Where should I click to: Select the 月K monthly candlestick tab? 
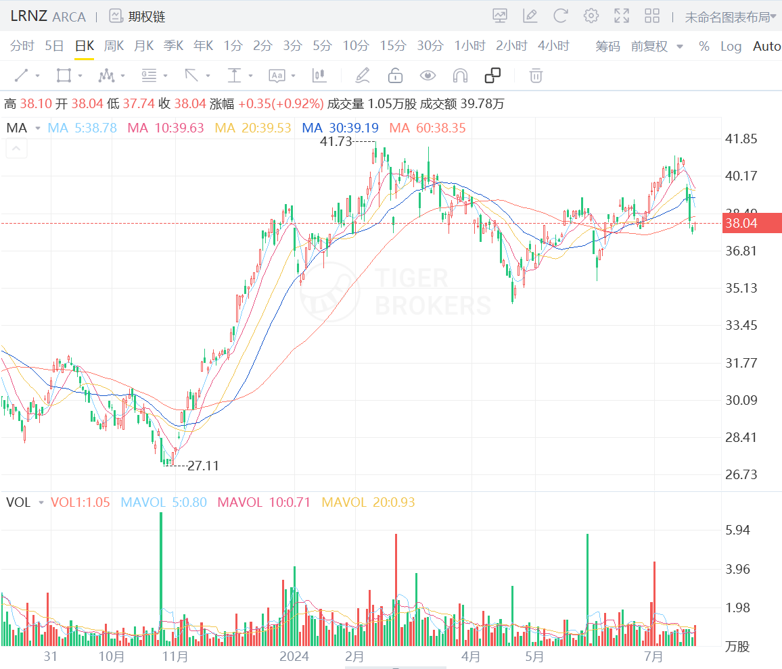coord(143,46)
